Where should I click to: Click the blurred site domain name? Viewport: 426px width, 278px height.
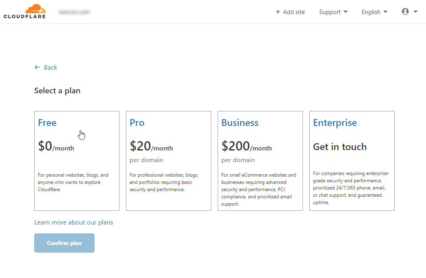coord(74,12)
